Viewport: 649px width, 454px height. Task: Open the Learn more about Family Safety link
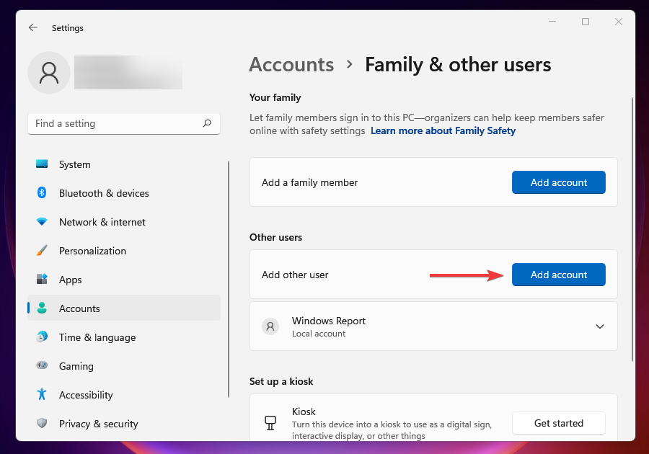click(x=443, y=130)
